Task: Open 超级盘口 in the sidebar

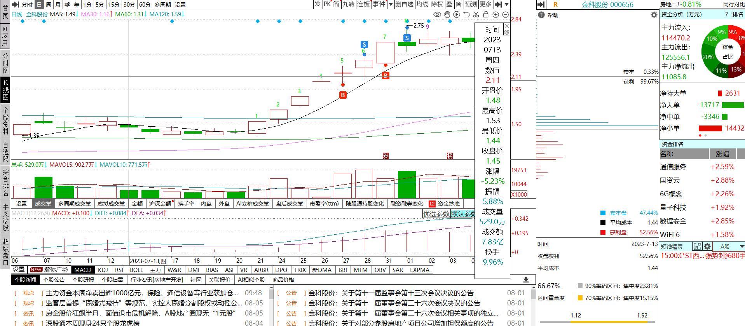Action: (x=5, y=252)
